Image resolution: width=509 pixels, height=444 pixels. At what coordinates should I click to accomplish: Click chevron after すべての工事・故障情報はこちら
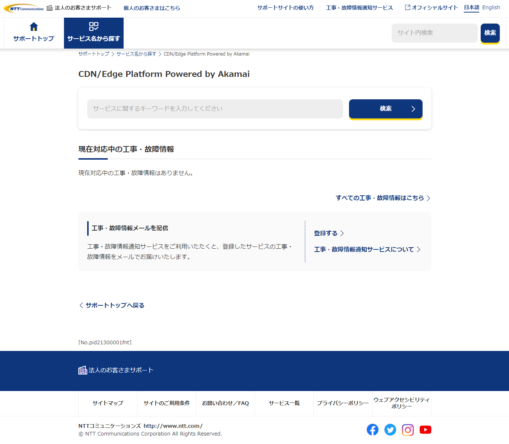(428, 198)
